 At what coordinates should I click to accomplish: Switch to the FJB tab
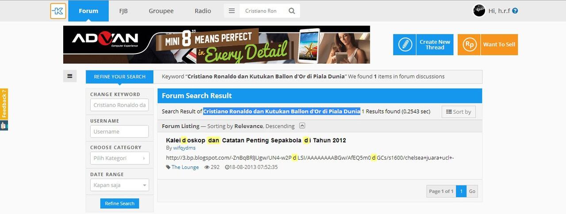pos(123,11)
